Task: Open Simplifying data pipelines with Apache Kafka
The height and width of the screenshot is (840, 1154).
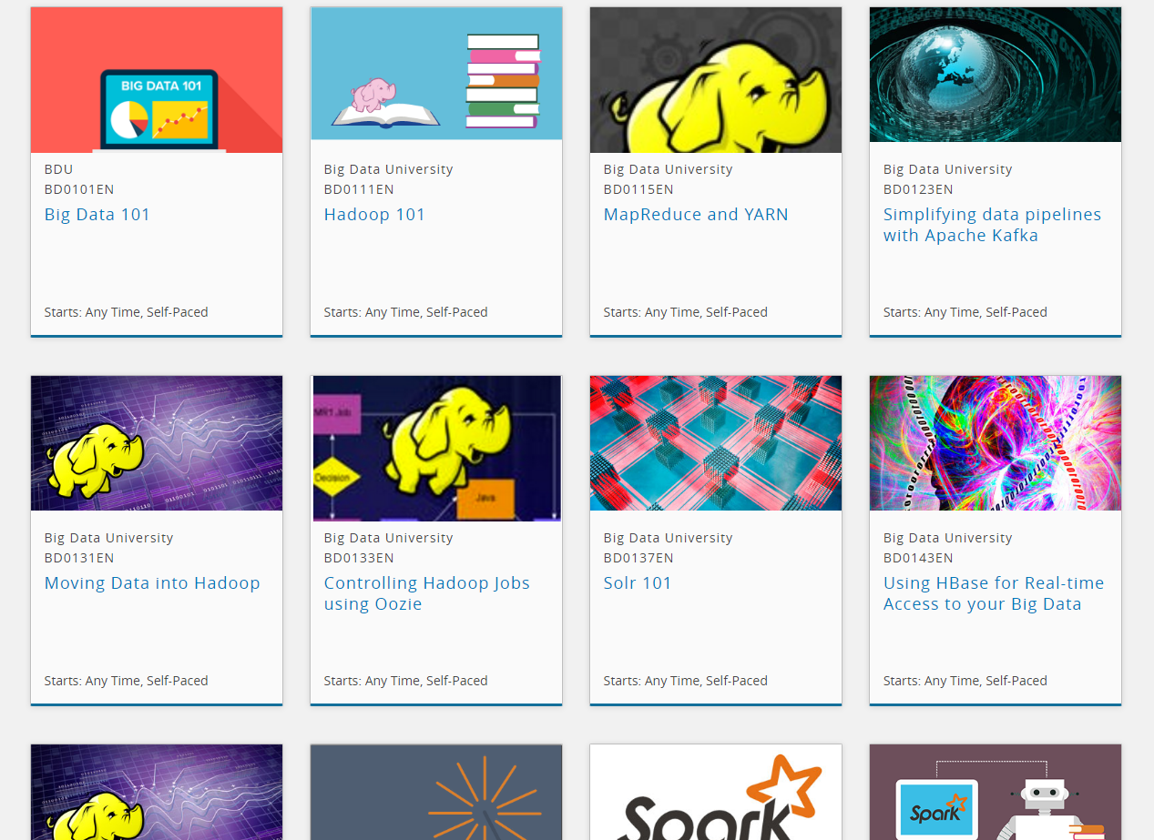Action: point(992,225)
